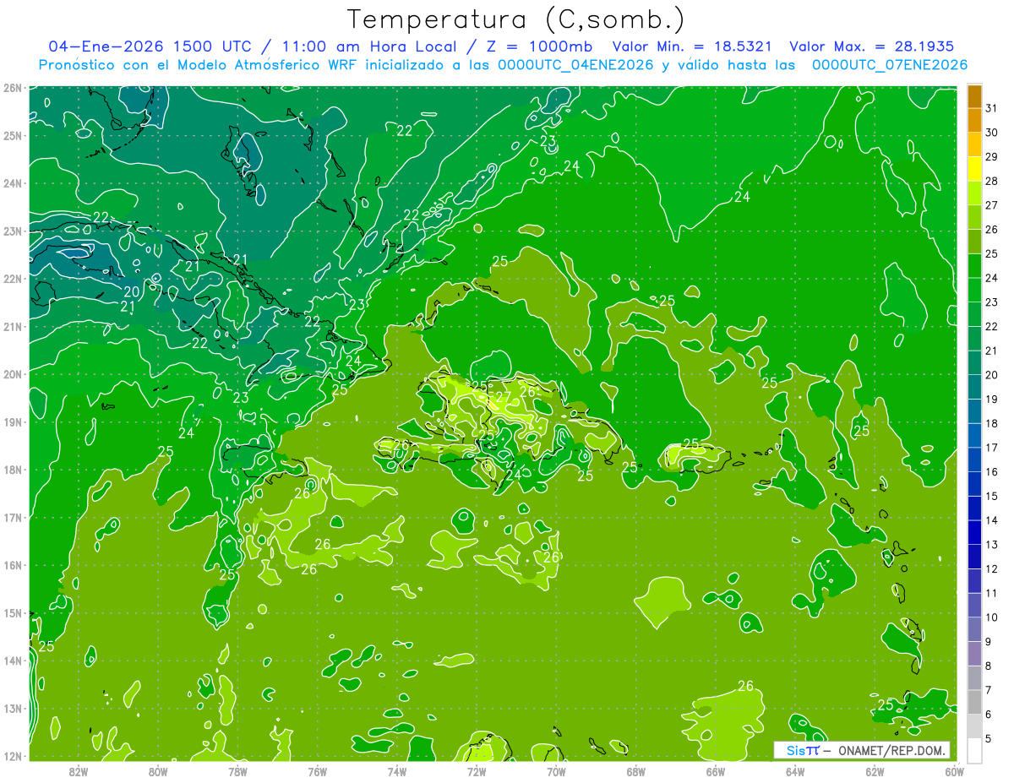Click color bar label '5'
Screen dimensions: 1014x783
pyautogui.click(x=989, y=738)
